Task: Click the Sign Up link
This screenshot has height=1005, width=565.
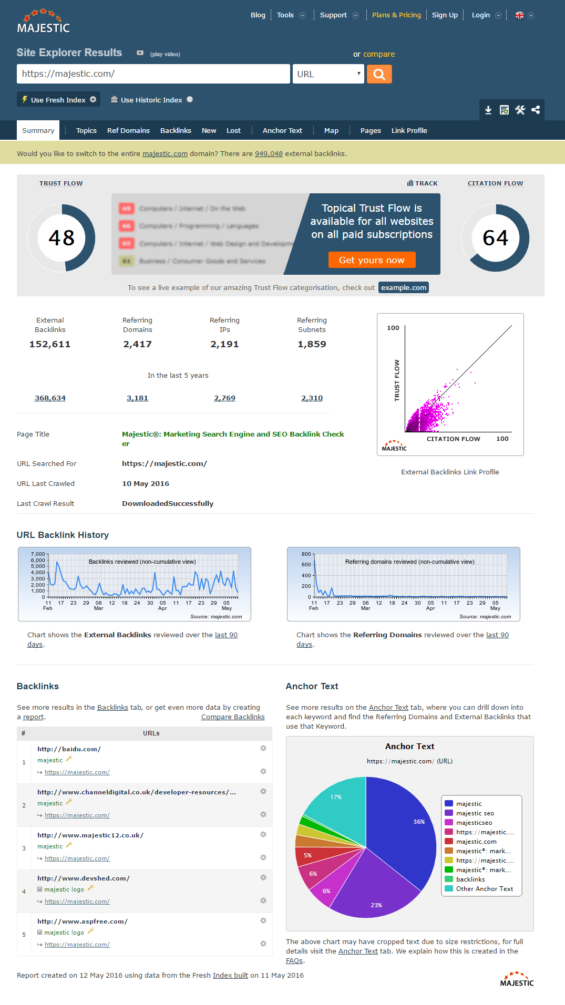Action: tap(445, 15)
